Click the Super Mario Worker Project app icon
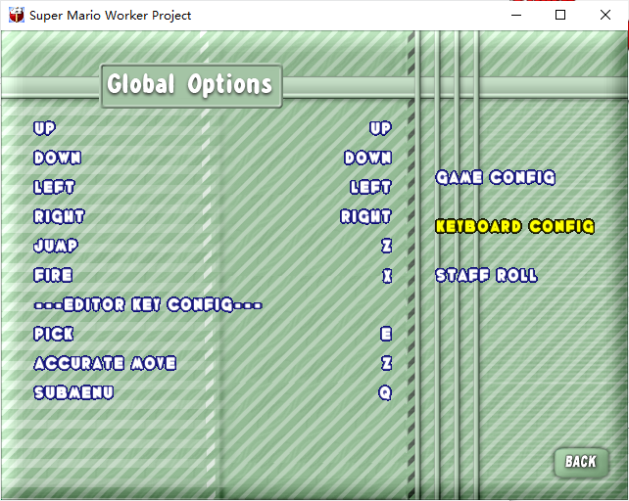The width and height of the screenshot is (629, 501). (x=16, y=16)
